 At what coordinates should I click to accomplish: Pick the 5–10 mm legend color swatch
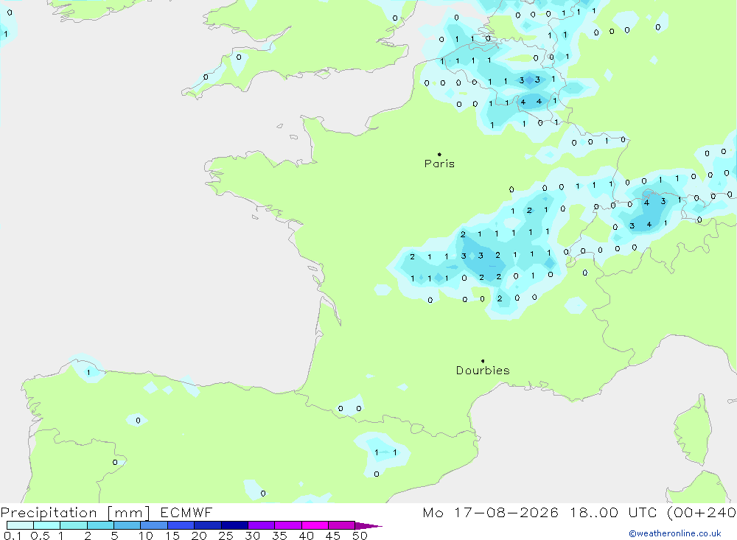point(128,525)
